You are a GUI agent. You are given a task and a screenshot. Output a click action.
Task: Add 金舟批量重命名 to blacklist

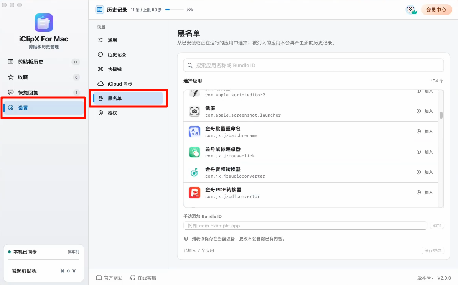425,132
